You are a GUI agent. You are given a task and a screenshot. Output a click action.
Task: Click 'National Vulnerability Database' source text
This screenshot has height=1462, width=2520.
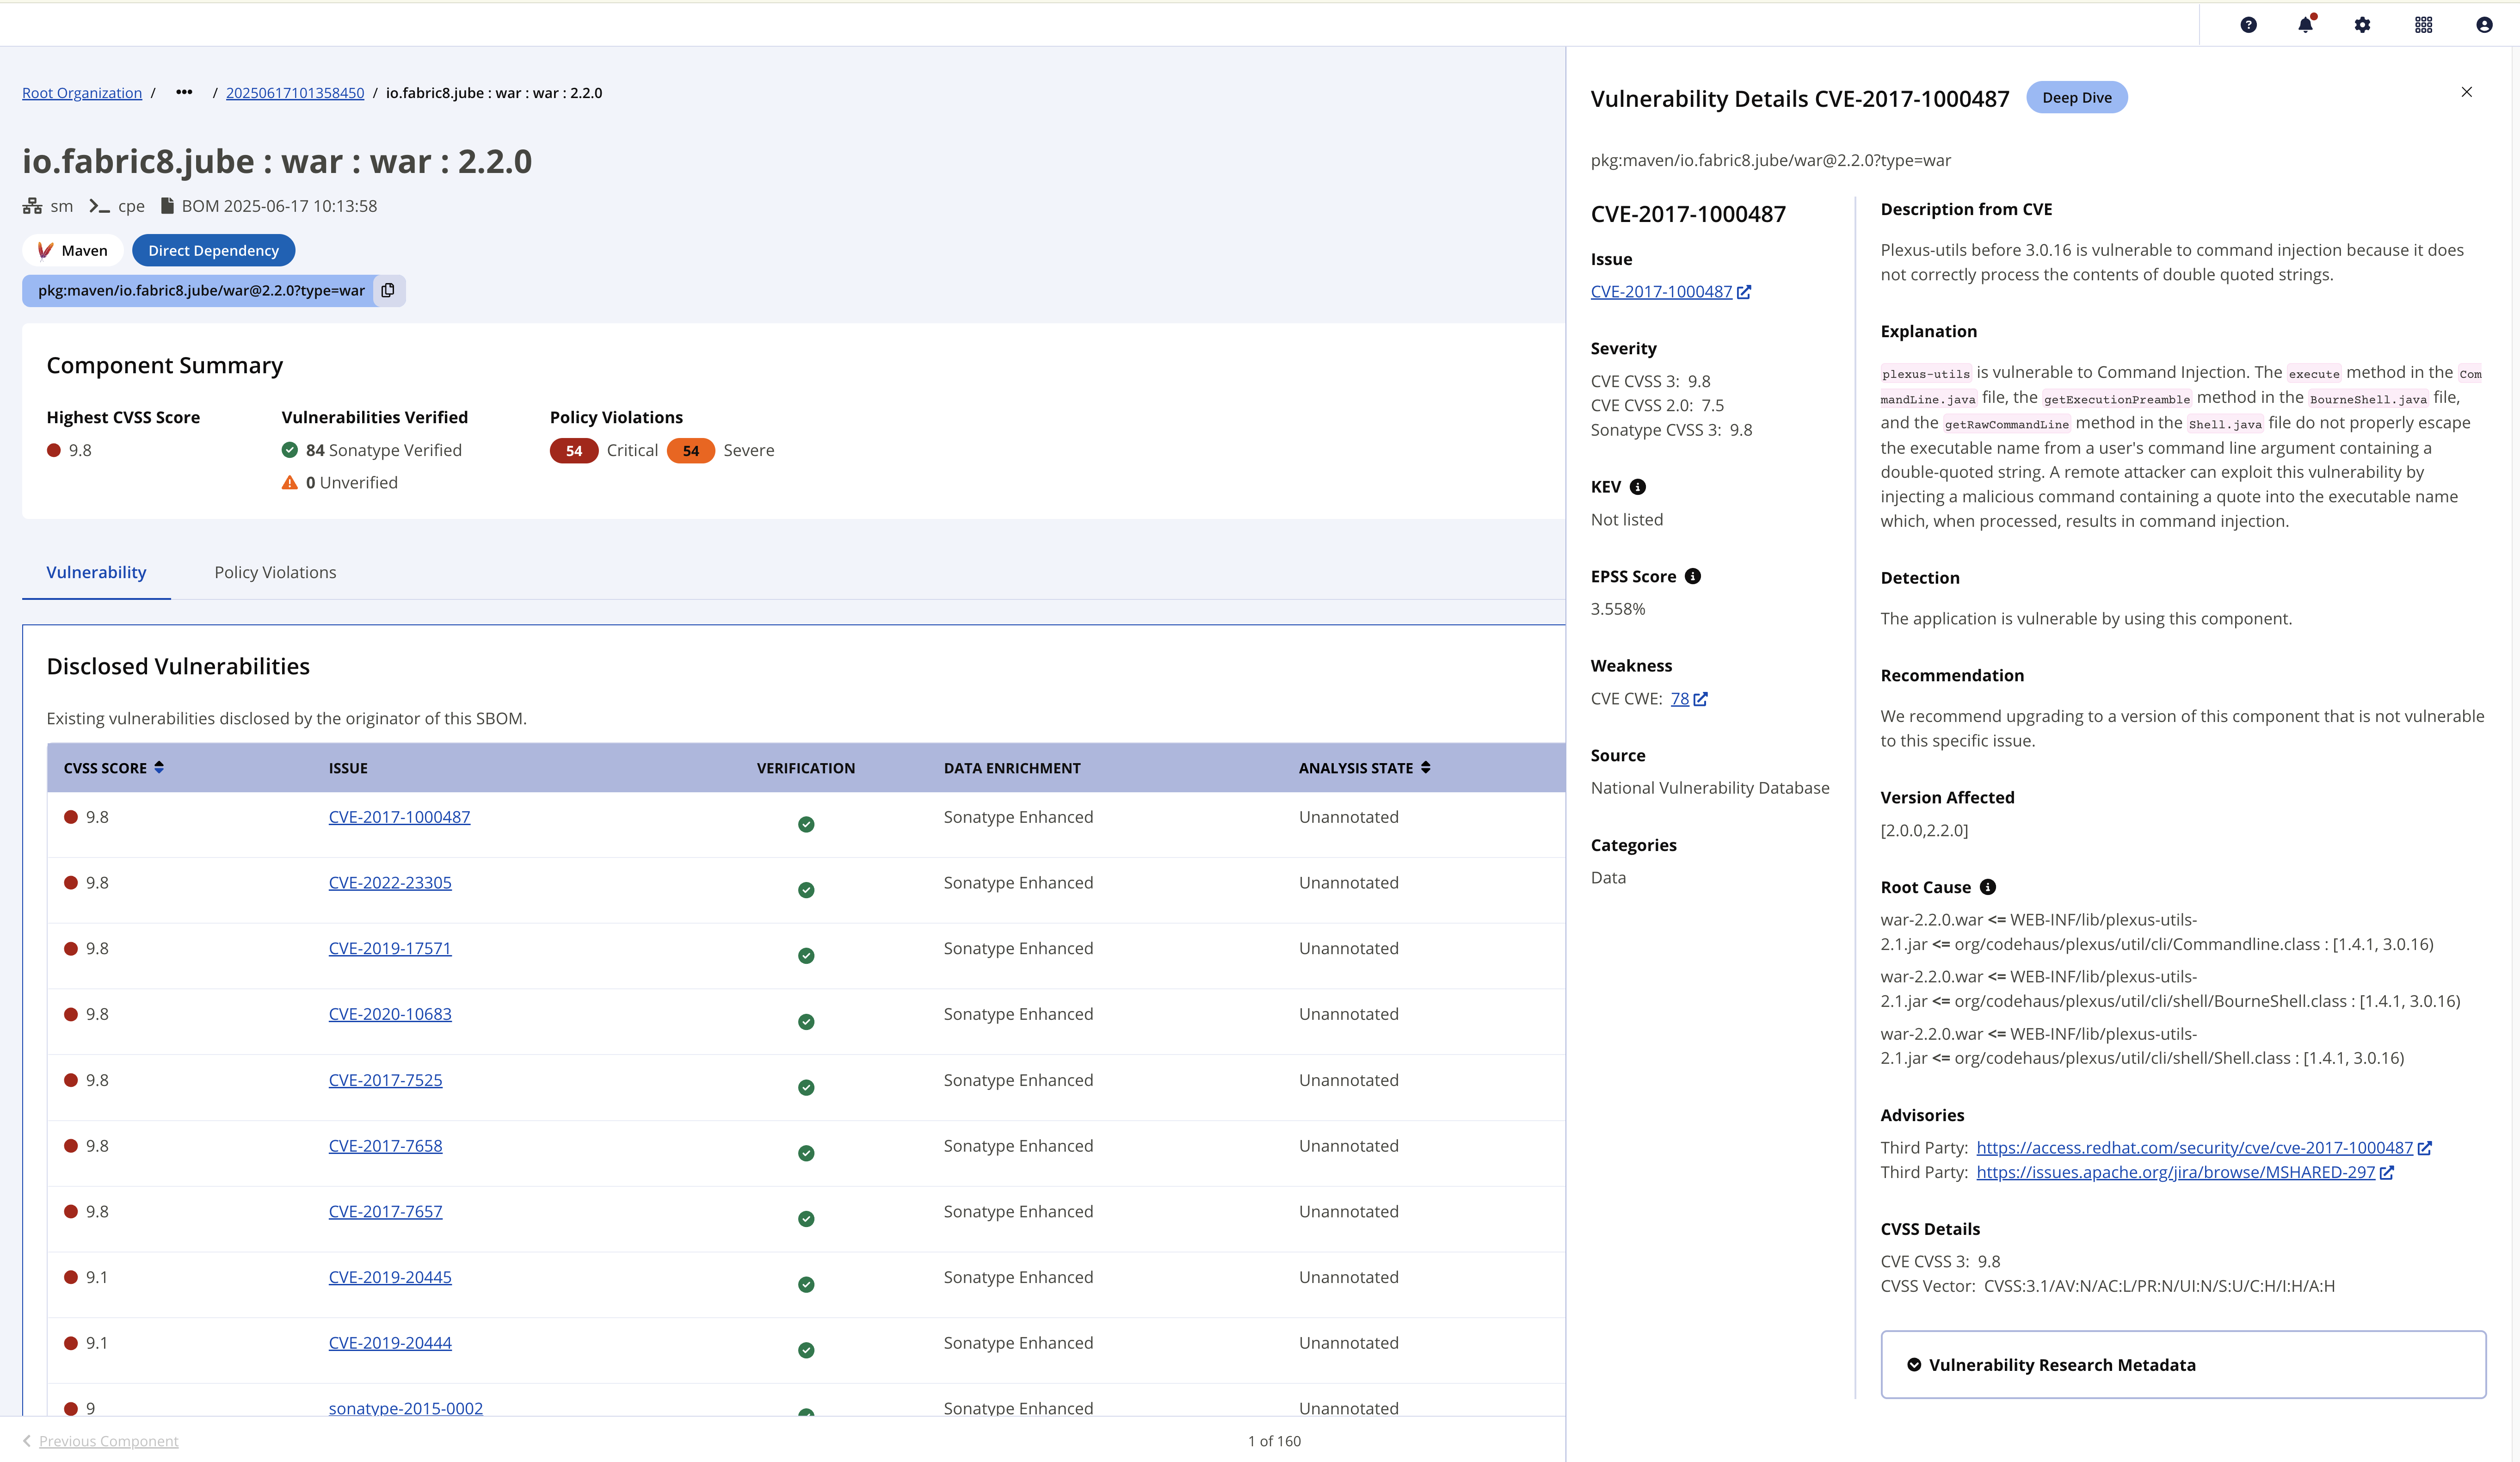pos(1710,788)
